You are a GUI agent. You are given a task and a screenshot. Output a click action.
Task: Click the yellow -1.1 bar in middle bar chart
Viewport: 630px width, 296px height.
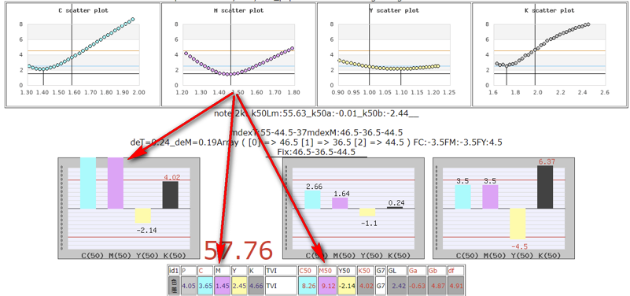pyautogui.click(x=367, y=212)
